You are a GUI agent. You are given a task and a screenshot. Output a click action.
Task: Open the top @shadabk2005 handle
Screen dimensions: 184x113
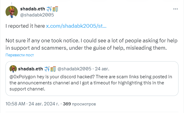tap(37, 15)
